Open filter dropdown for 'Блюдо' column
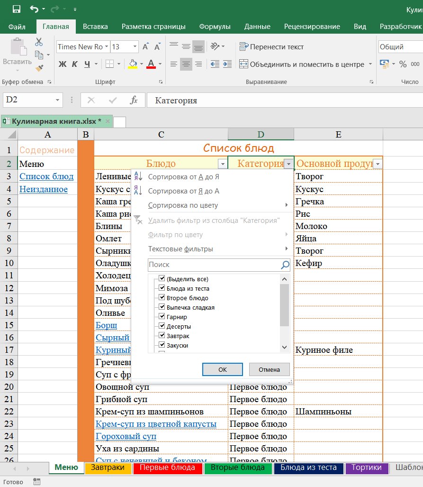This screenshot has width=423, height=487. (x=223, y=164)
